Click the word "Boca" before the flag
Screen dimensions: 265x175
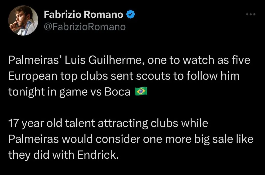117,92
